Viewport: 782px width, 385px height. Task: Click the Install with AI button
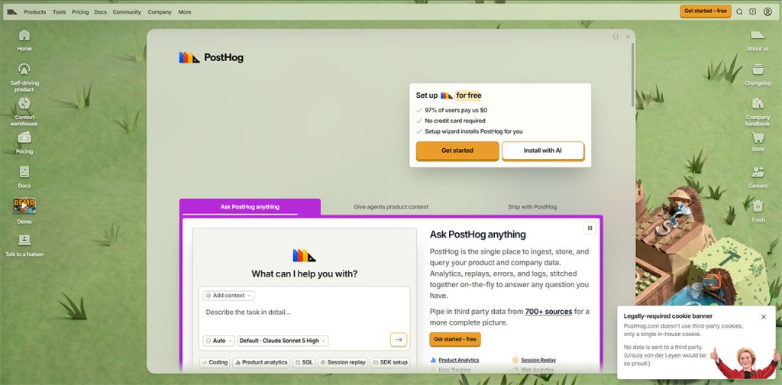543,150
